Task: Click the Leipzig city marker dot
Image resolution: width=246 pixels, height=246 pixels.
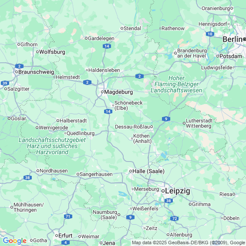Action: (163, 191)
